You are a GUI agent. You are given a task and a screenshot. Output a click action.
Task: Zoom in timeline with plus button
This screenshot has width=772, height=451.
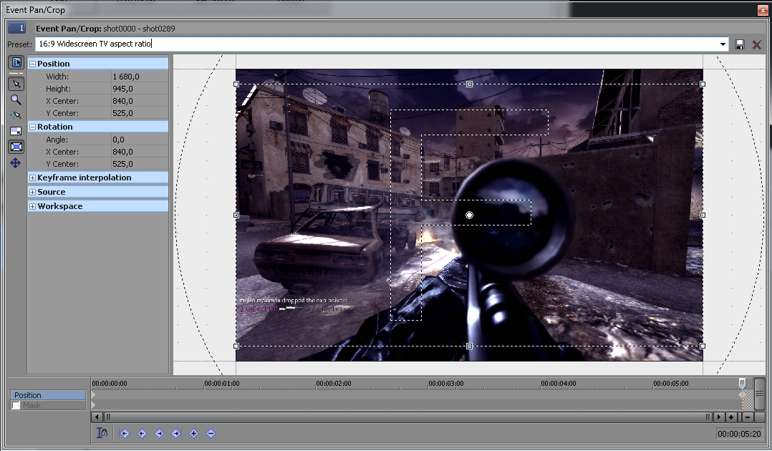click(x=731, y=417)
